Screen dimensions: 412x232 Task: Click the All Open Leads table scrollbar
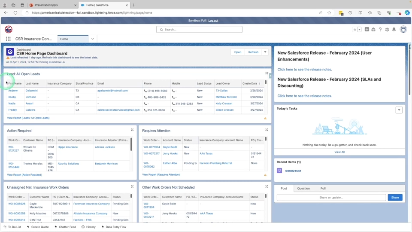tap(266, 82)
